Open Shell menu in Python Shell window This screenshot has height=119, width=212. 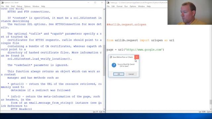click(x=13, y=6)
